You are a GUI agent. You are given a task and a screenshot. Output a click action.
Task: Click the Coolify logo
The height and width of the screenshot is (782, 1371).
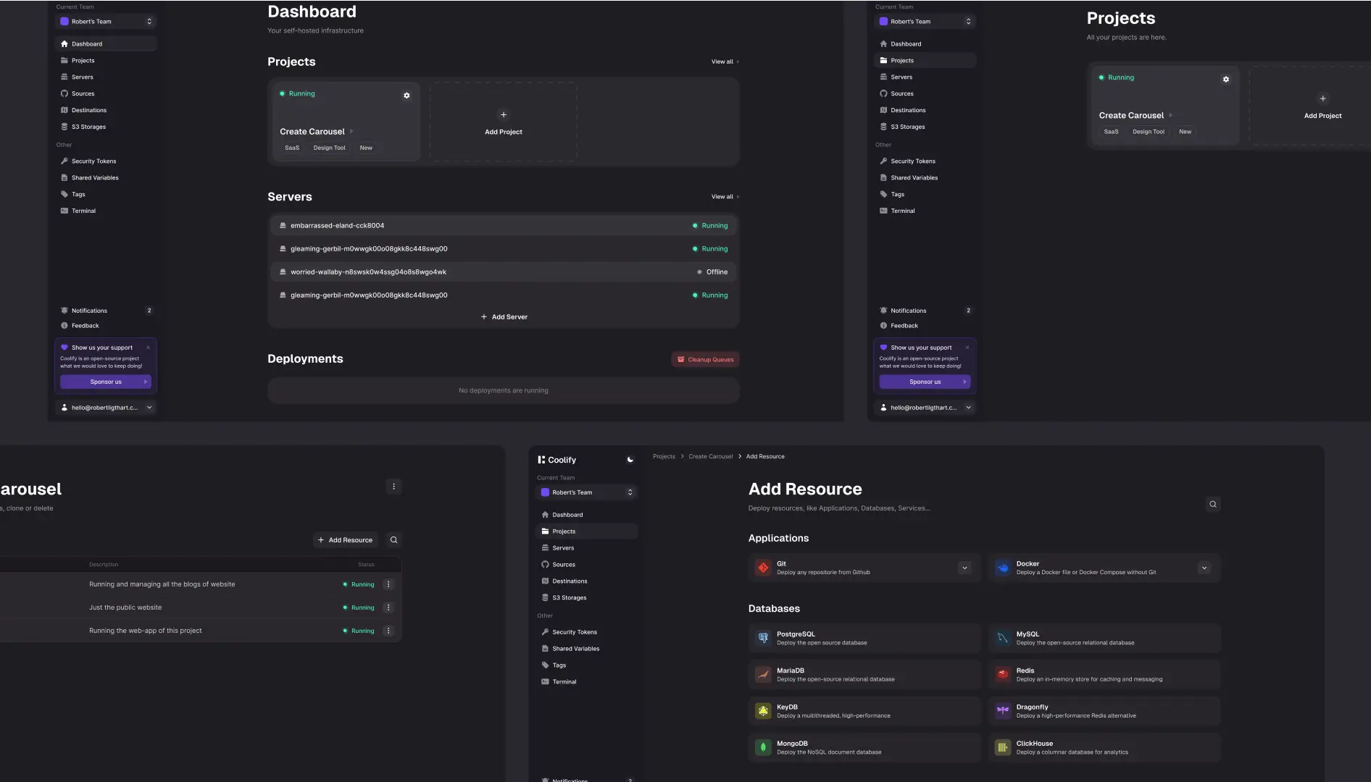click(x=557, y=459)
